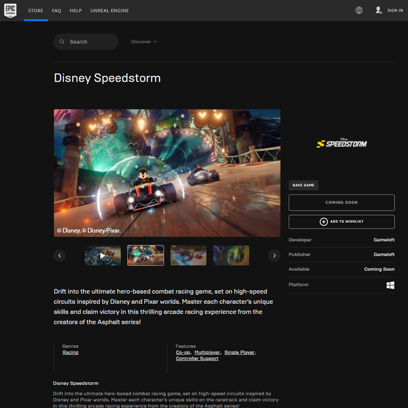Click the Sign In link
408x408 pixels.
[x=395, y=10]
